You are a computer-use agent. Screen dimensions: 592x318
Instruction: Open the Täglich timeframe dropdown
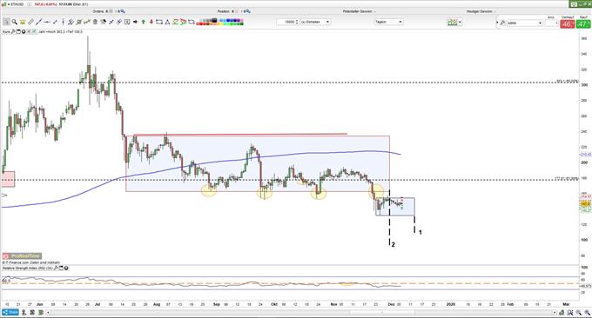[x=388, y=22]
